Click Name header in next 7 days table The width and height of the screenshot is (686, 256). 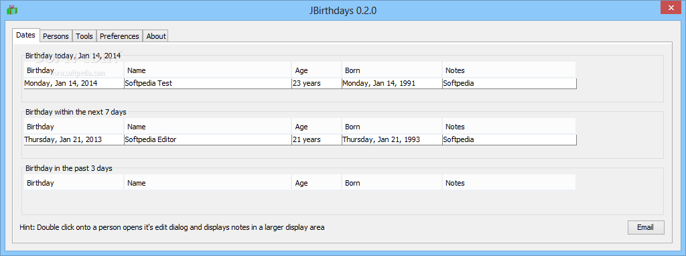[x=208, y=127]
